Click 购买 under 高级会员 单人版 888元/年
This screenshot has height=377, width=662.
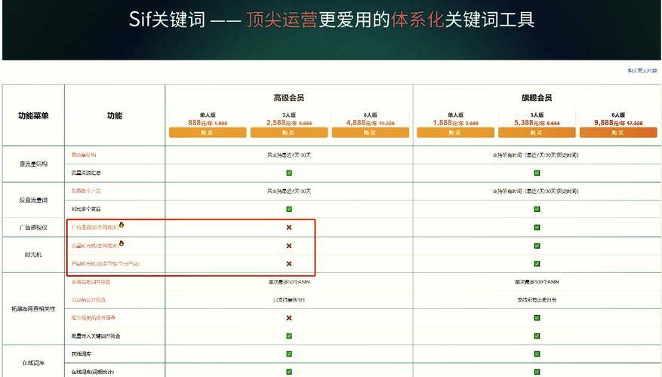point(208,133)
